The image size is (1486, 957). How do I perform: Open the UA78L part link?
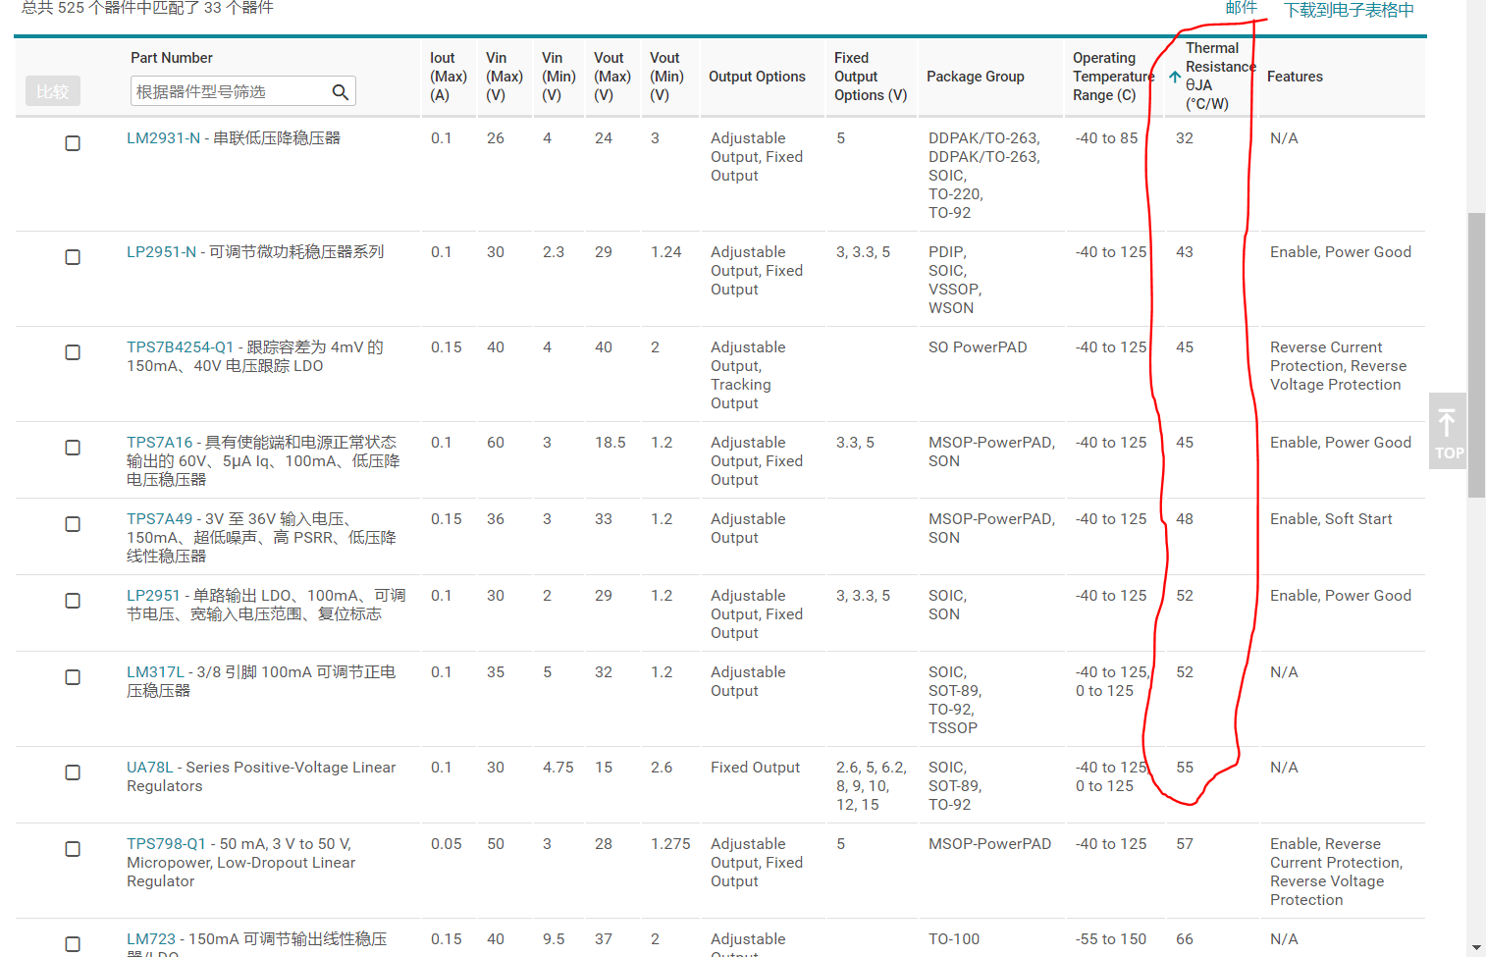(149, 768)
